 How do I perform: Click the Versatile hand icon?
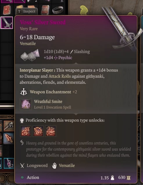click(x=54, y=166)
